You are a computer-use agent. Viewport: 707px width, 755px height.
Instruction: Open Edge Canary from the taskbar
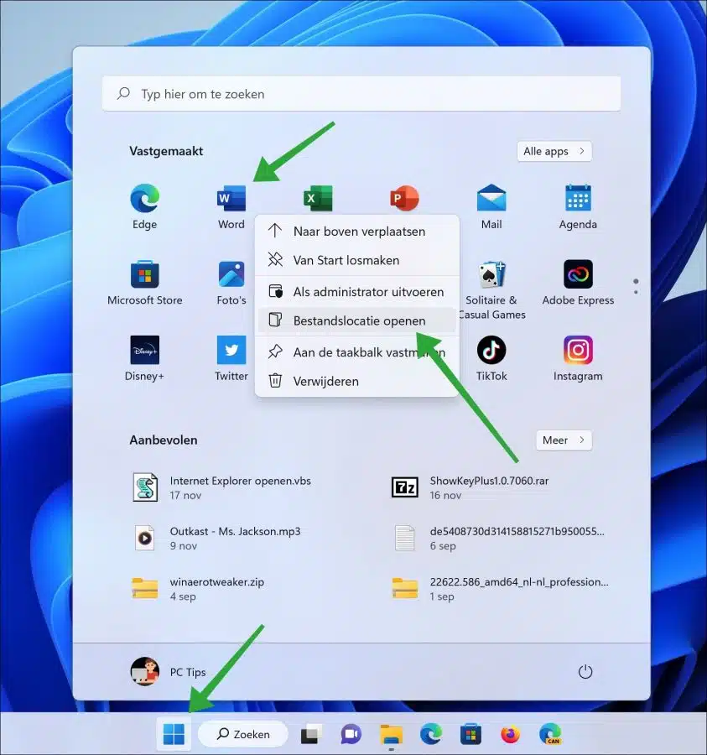(x=550, y=734)
